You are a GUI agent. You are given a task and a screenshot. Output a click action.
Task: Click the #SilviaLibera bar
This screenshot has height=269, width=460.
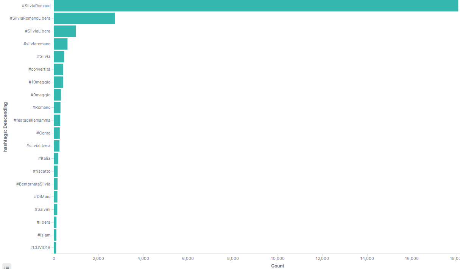[65, 31]
